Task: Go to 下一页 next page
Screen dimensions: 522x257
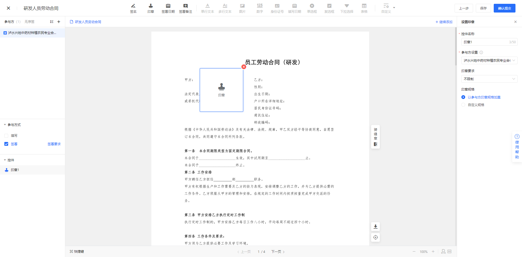Action: [278, 252]
